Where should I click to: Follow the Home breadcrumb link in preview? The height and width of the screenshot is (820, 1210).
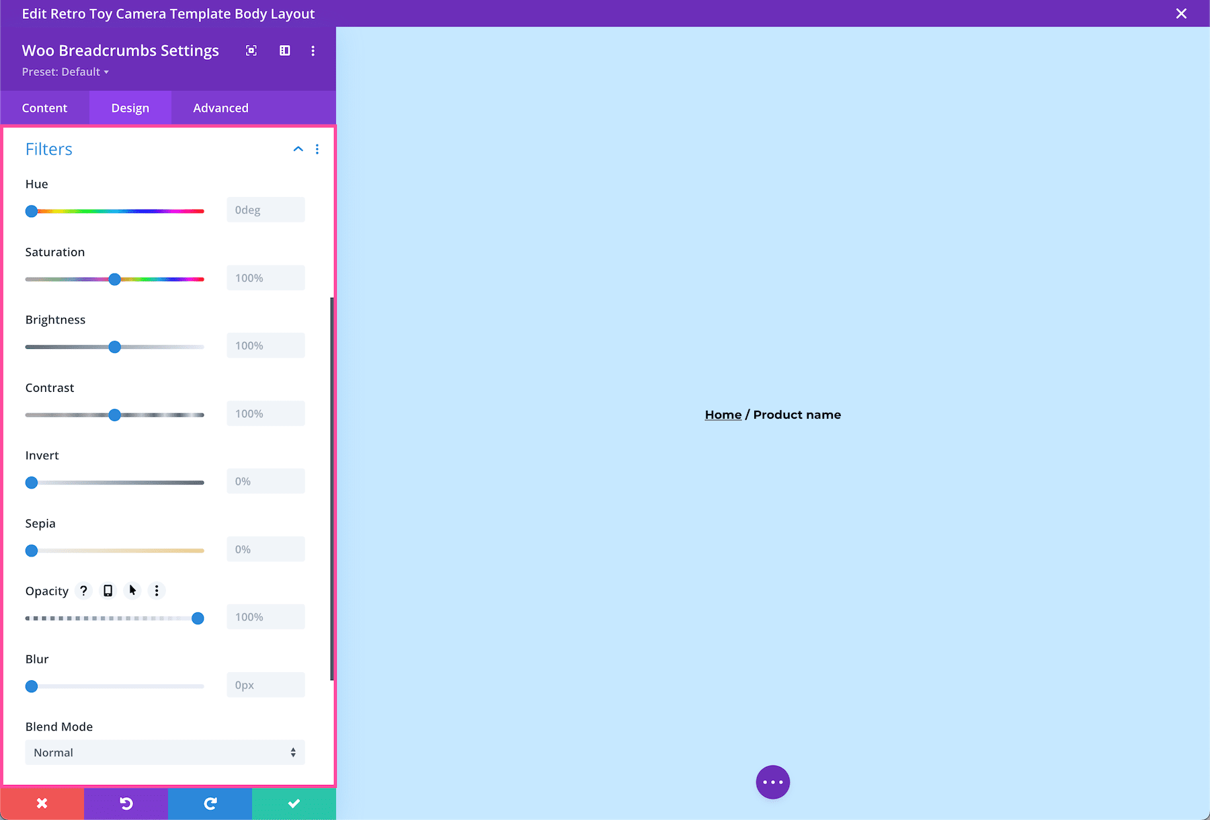(723, 415)
